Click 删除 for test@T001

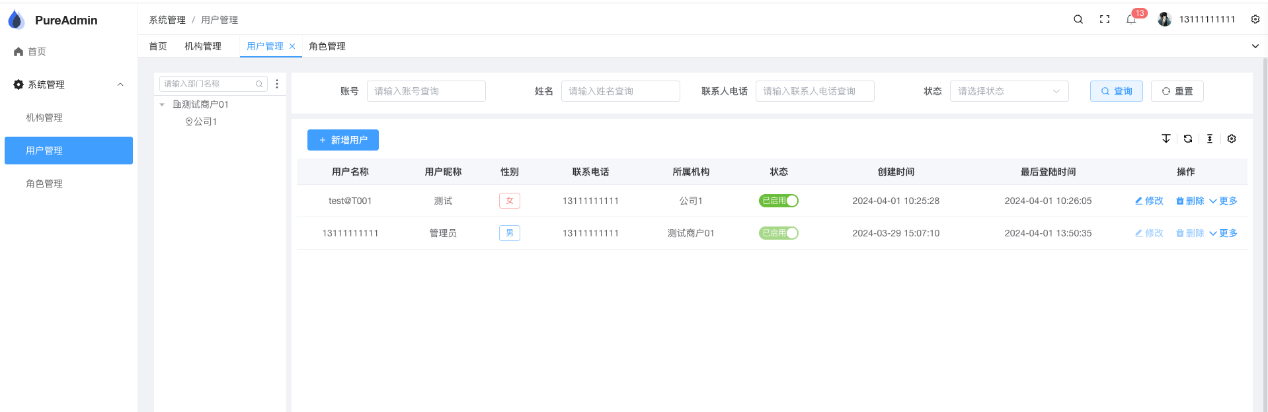pyautogui.click(x=1190, y=201)
